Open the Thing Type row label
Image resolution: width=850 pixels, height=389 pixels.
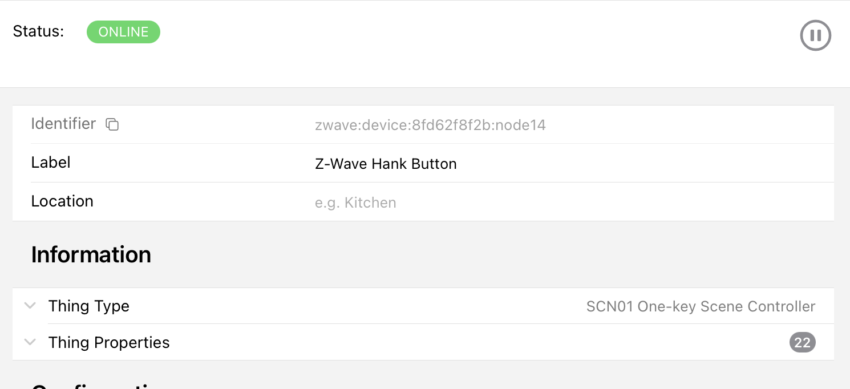[89, 306]
